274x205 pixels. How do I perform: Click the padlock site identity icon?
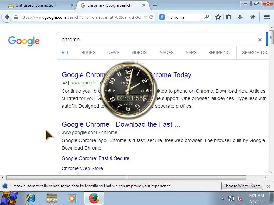click(x=16, y=17)
